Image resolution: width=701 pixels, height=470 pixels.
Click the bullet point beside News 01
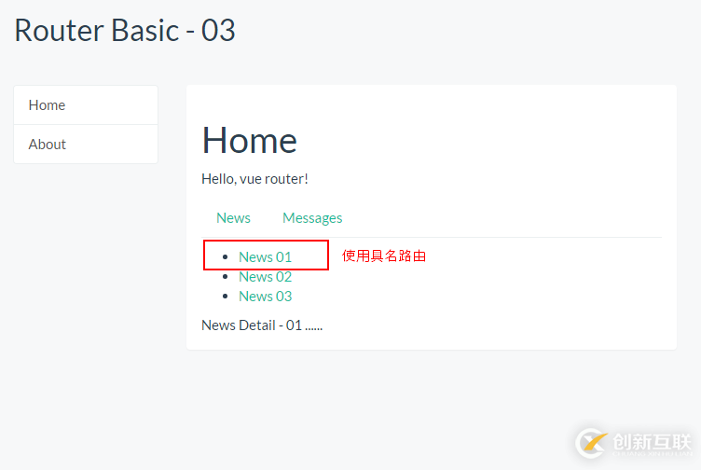(x=225, y=257)
